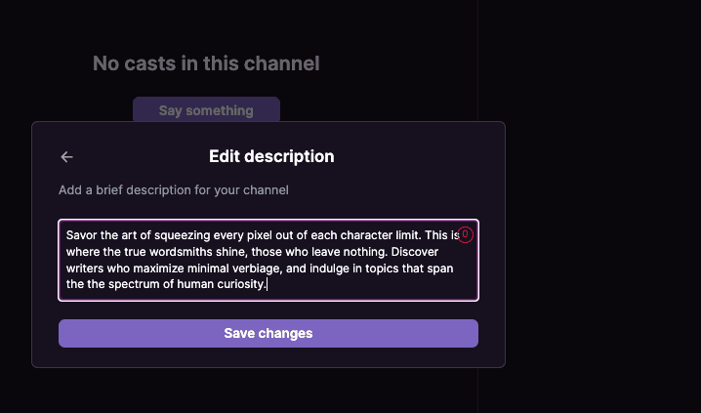The height and width of the screenshot is (413, 701).
Task: Click the "No casts in this channel" message
Action: tap(206, 63)
